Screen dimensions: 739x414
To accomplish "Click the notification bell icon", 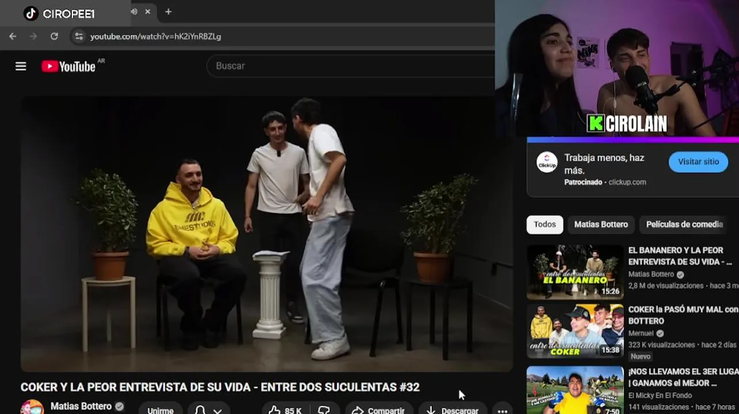I will (200, 410).
